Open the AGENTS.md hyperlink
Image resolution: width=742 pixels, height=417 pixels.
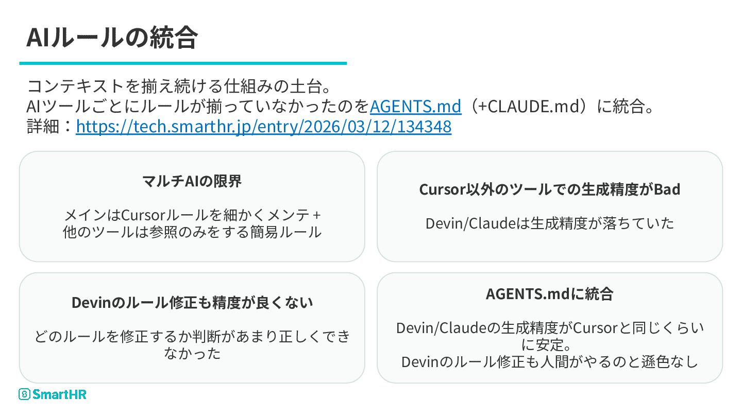415,106
